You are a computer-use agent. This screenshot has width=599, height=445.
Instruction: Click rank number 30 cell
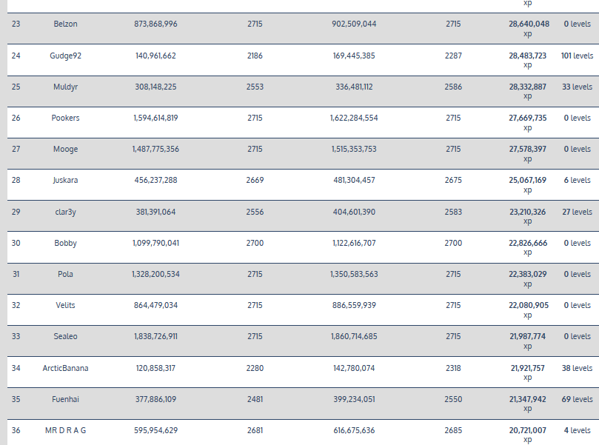tap(16, 243)
